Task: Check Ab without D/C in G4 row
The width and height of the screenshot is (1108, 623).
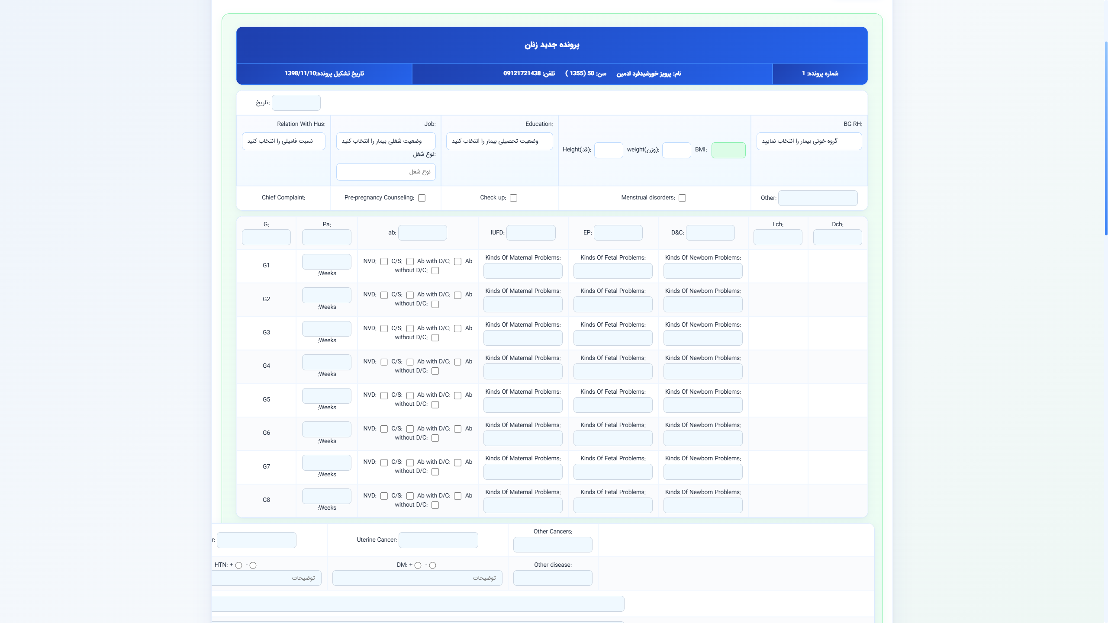Action: point(435,371)
